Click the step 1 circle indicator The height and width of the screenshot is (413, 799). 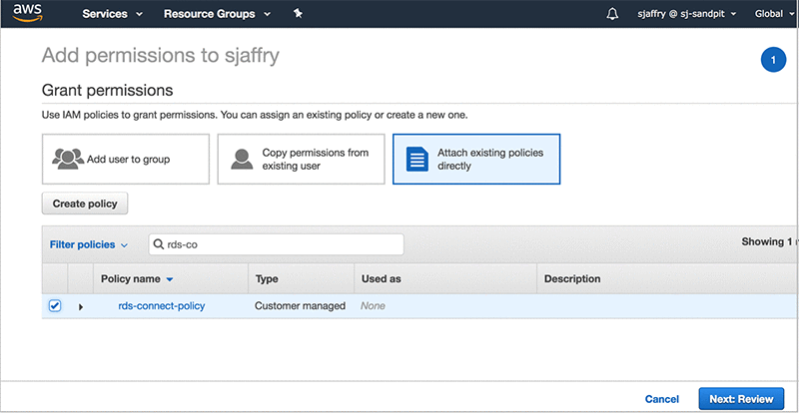pyautogui.click(x=772, y=61)
